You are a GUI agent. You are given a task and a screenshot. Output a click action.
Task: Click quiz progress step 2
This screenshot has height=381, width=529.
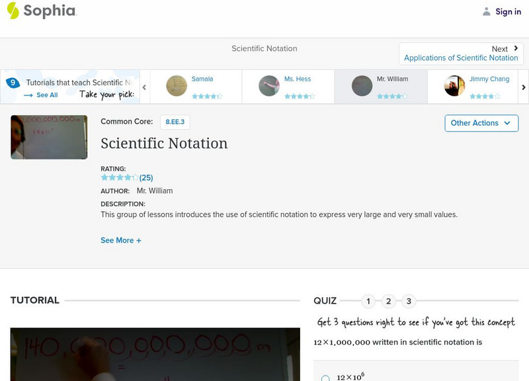click(388, 300)
